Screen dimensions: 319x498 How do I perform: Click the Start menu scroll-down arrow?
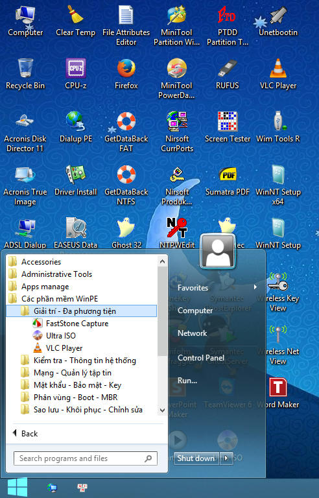pyautogui.click(x=162, y=410)
